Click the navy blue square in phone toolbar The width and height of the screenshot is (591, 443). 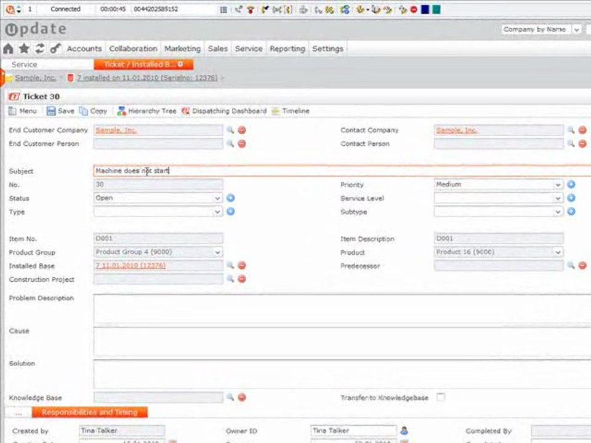425,9
